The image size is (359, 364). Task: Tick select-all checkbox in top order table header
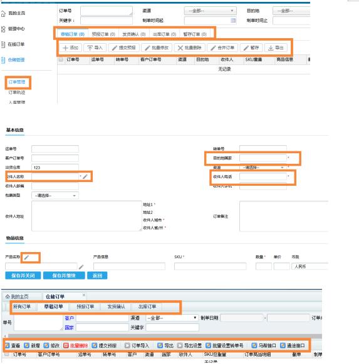tap(61, 59)
